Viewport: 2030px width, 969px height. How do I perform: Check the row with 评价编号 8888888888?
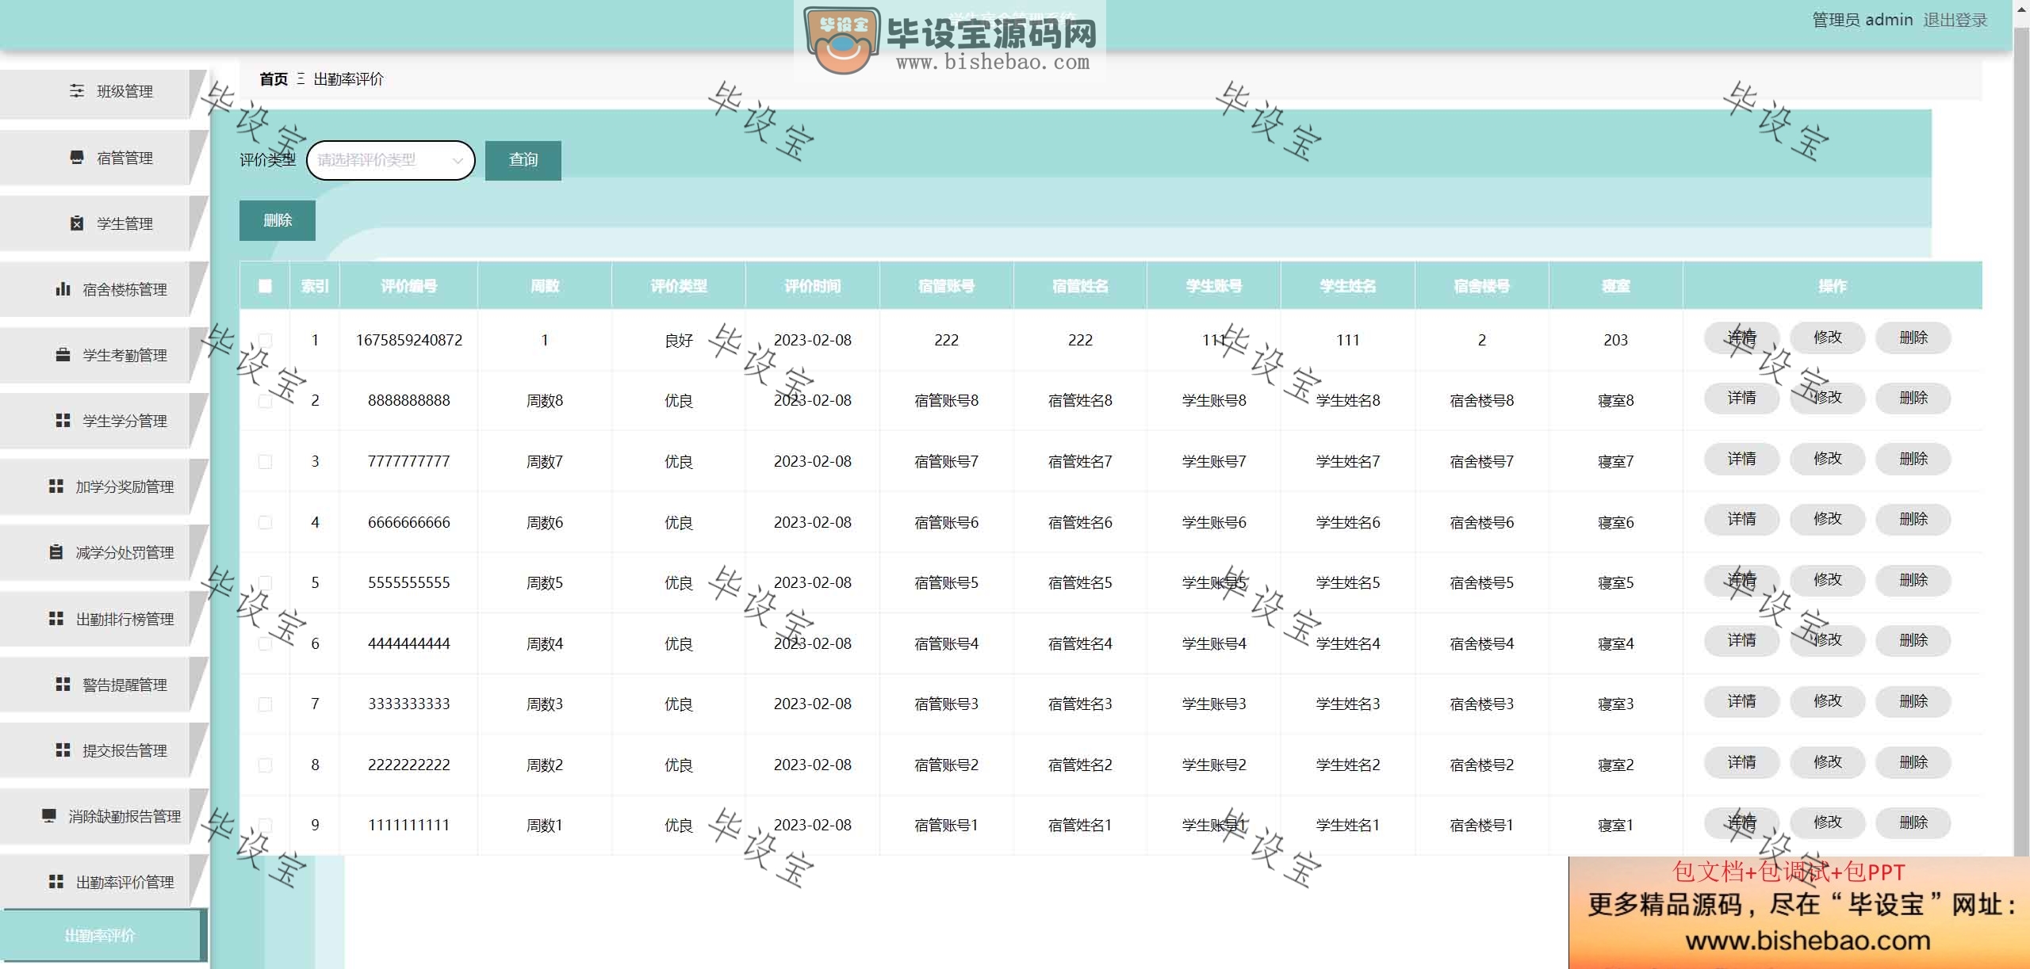(x=265, y=401)
